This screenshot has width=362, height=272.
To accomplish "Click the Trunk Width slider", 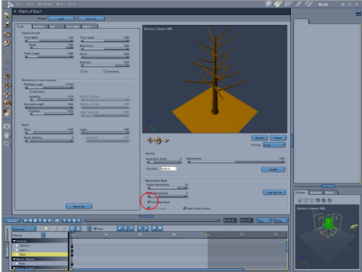I will point(49,41).
